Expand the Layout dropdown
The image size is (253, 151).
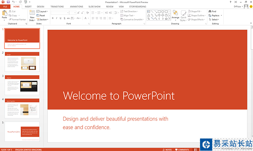[x=42, y=11]
